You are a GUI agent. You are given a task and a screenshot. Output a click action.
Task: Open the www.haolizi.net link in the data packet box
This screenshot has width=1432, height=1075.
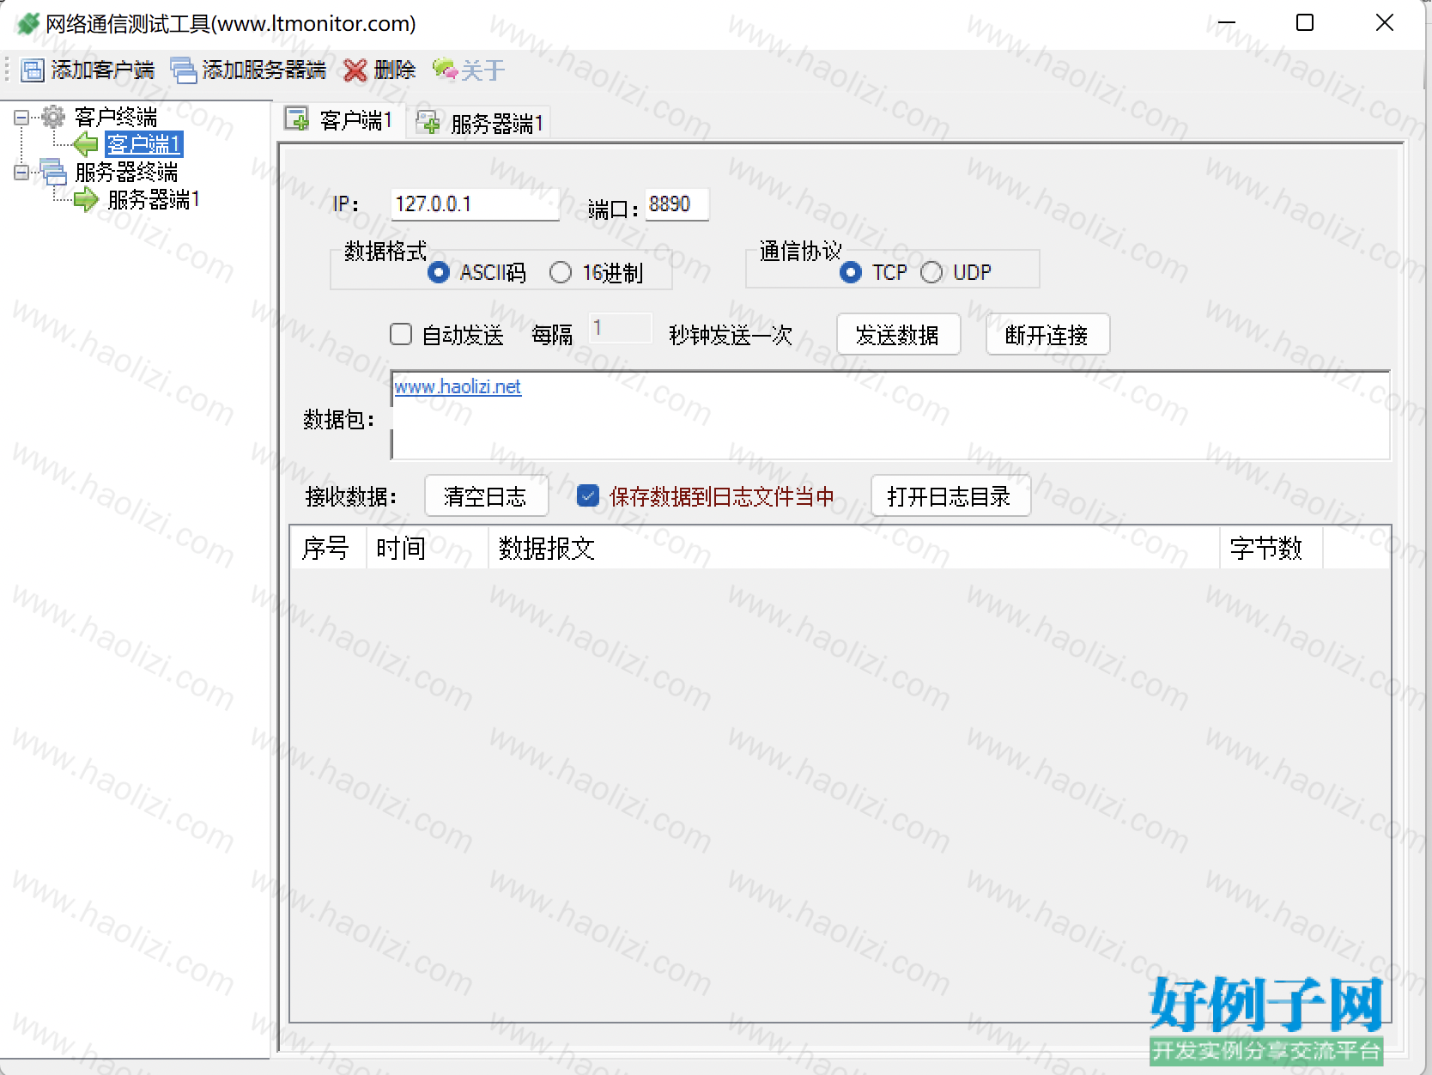(458, 386)
